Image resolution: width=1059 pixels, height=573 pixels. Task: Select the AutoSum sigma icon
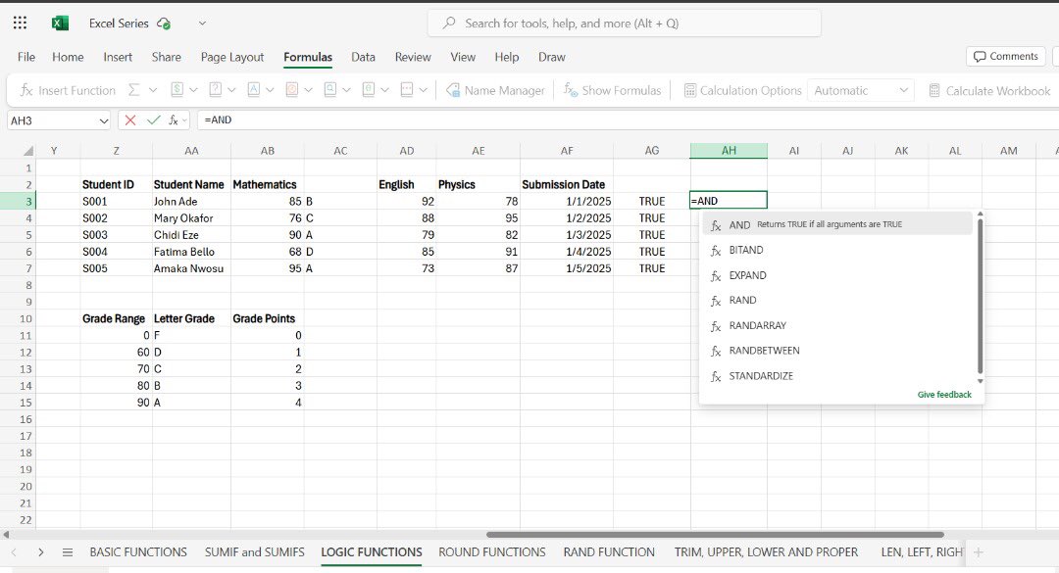coord(132,90)
